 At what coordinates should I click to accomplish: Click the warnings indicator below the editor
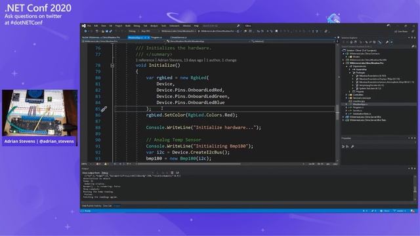(x=106, y=164)
